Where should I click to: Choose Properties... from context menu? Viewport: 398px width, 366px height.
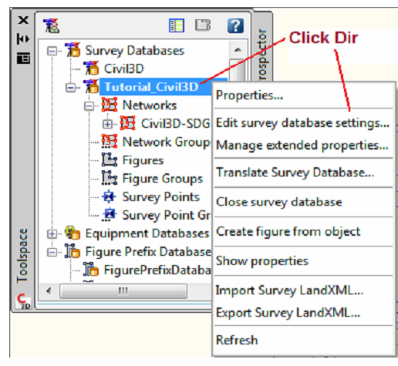pyautogui.click(x=303, y=96)
